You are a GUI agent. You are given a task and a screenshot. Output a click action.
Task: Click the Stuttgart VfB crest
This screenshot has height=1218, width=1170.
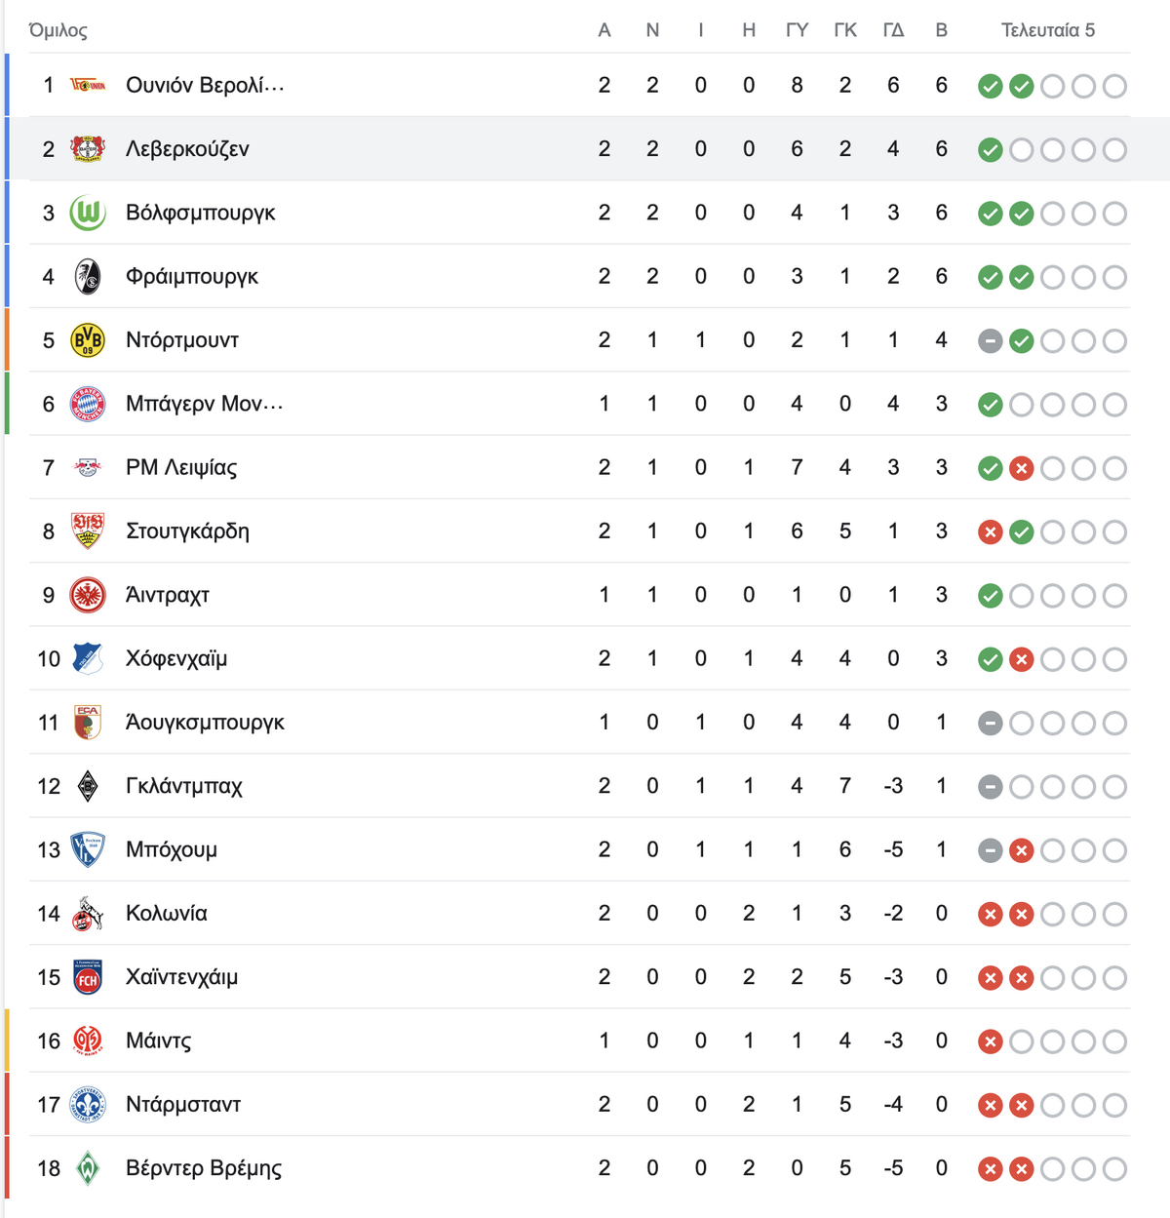coord(88,531)
